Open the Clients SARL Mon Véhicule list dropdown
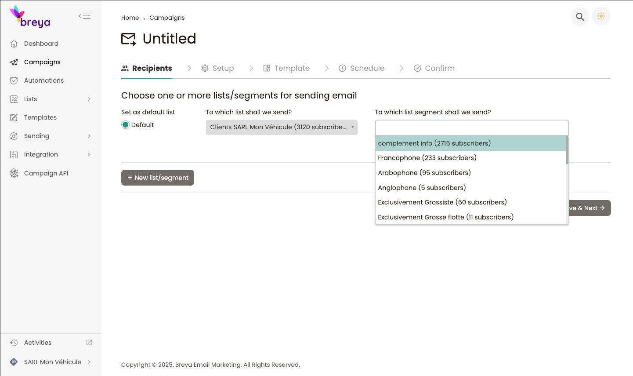This screenshot has height=376, width=633. click(281, 127)
